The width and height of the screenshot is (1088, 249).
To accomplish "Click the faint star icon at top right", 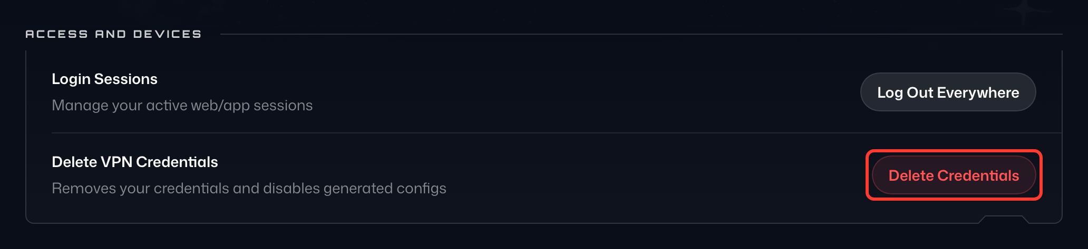I will pyautogui.click(x=1024, y=11).
